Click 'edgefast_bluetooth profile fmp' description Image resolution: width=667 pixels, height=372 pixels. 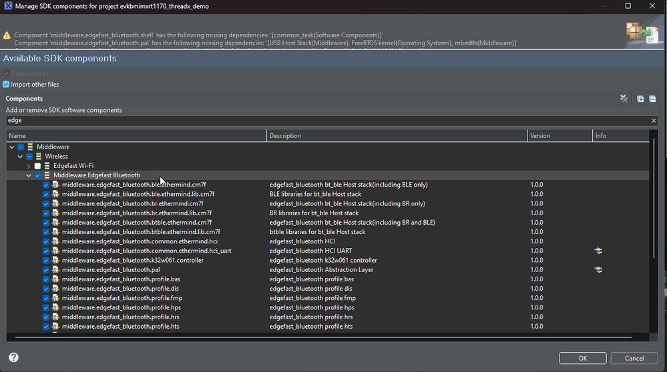[312, 298]
